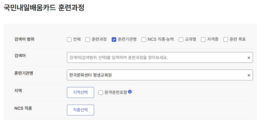Uncheck the 훈련기관명 scope checkbox

click(x=114, y=40)
